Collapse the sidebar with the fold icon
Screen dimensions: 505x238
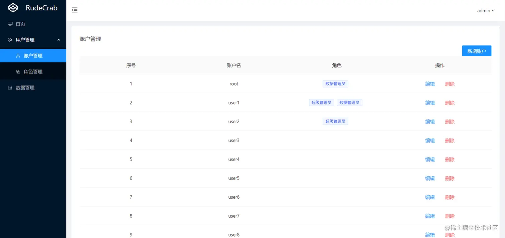click(74, 10)
